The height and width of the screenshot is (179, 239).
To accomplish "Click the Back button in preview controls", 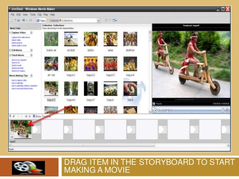I will click(163, 110).
